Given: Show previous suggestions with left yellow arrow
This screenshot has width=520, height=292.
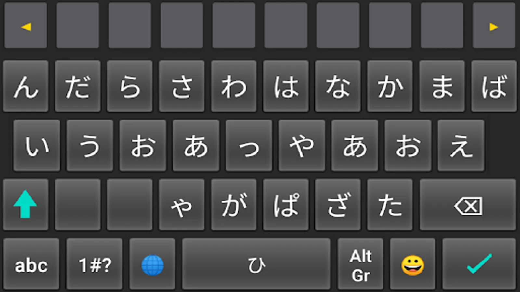Looking at the screenshot, I should pos(26,26).
